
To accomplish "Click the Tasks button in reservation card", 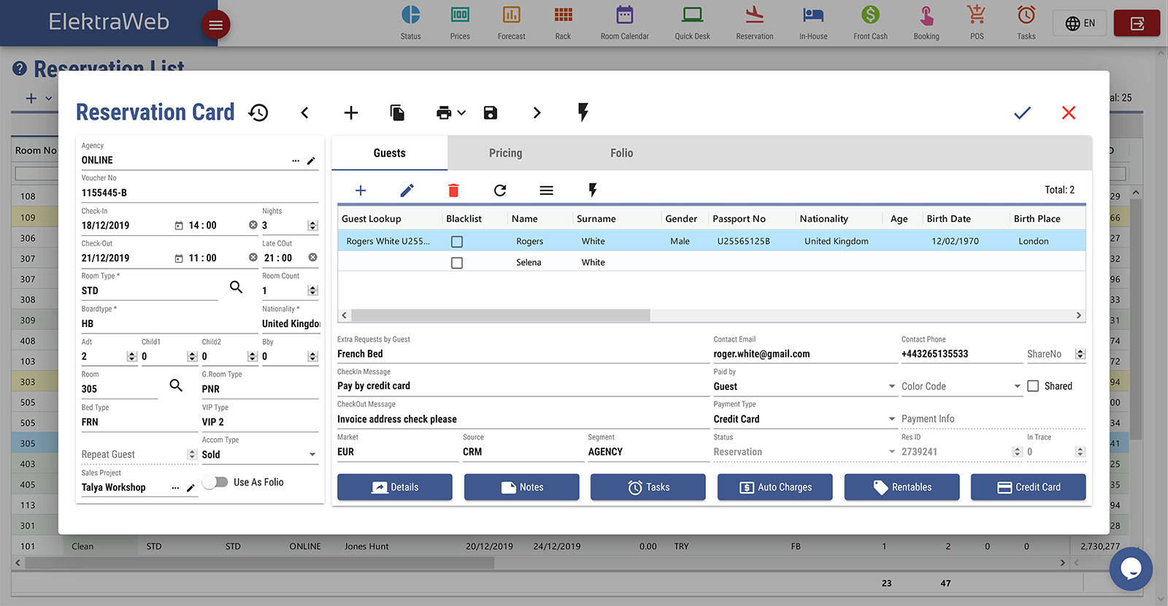I will click(648, 487).
